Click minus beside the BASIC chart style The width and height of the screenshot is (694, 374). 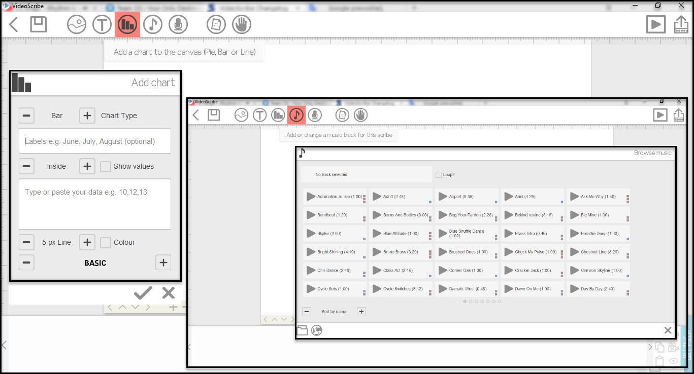tap(27, 263)
